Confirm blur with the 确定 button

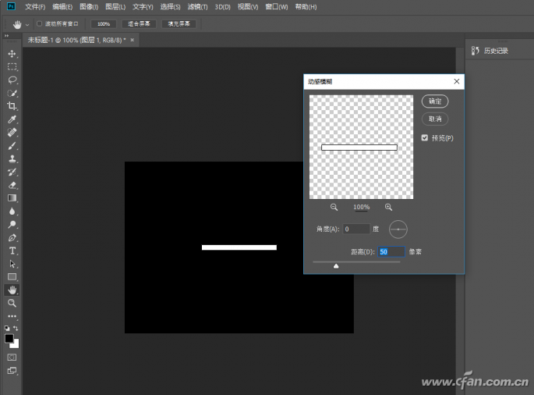click(435, 101)
